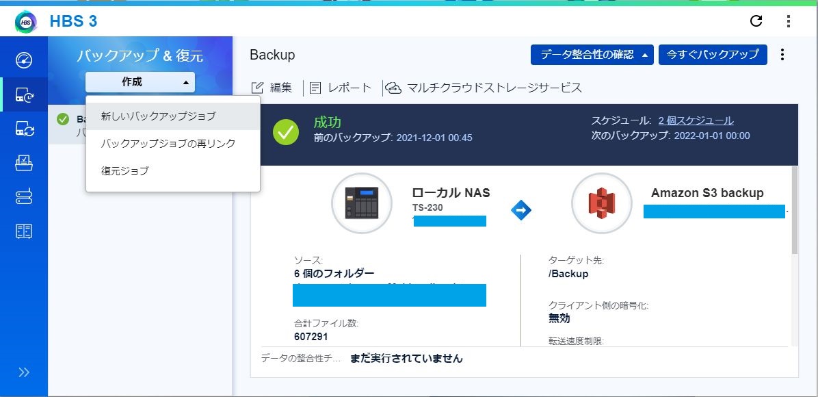Click the 607291 total file count

pyautogui.click(x=311, y=337)
